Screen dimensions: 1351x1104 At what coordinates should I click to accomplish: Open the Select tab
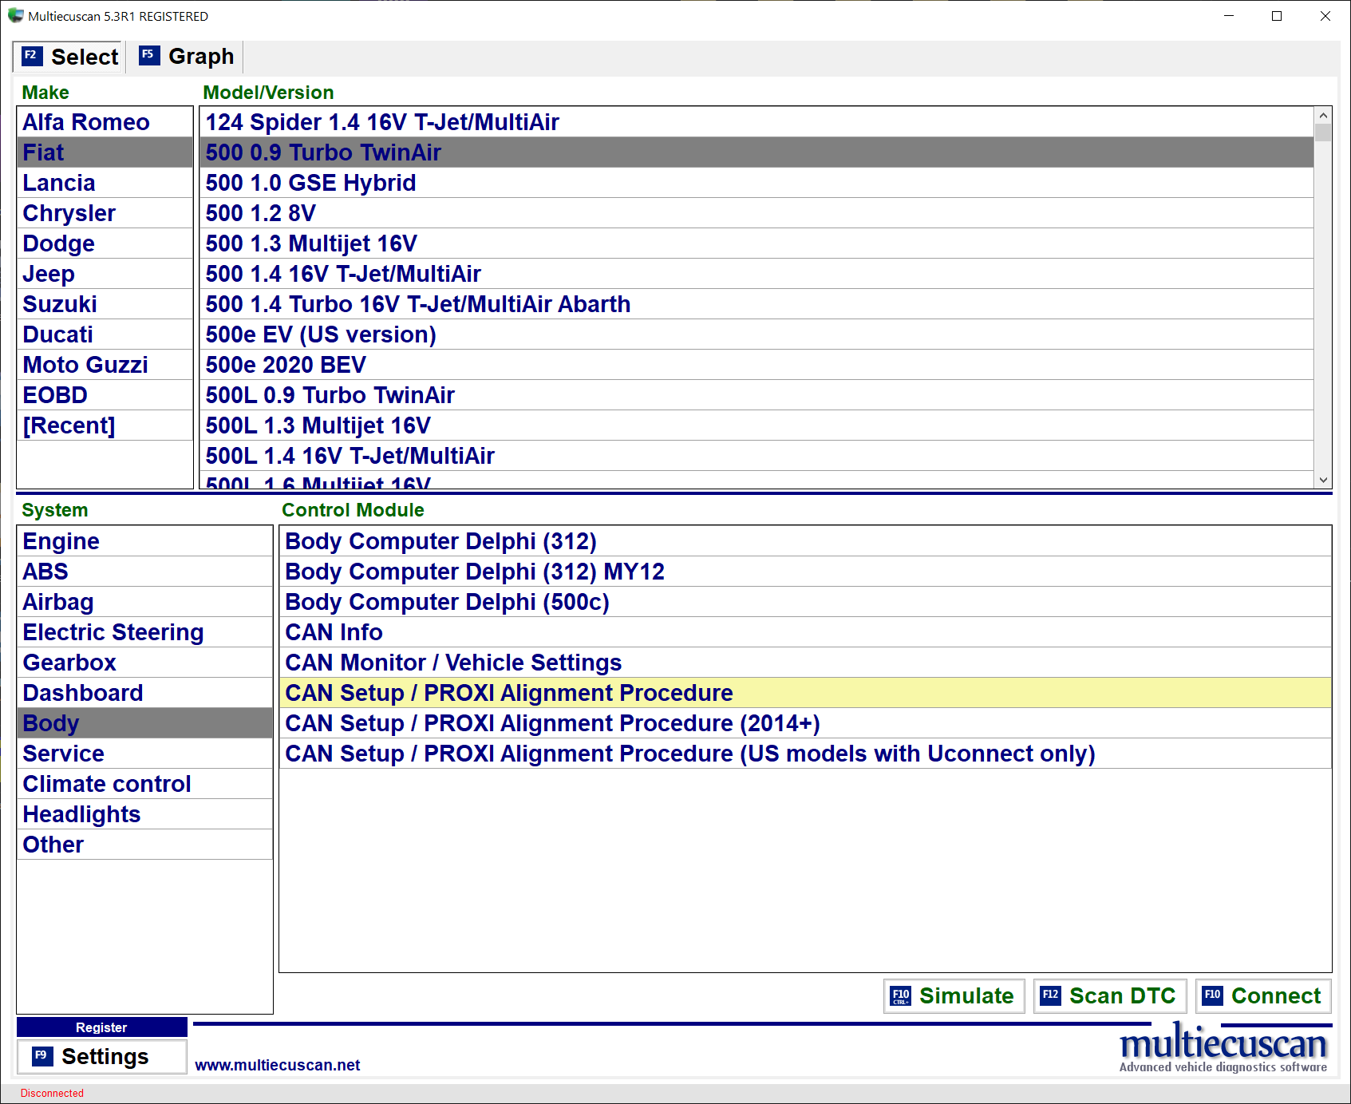point(68,57)
